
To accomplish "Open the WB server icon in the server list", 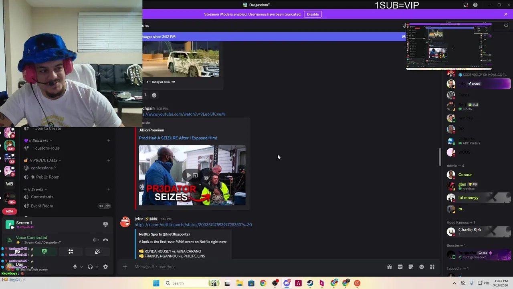I will pos(10,184).
